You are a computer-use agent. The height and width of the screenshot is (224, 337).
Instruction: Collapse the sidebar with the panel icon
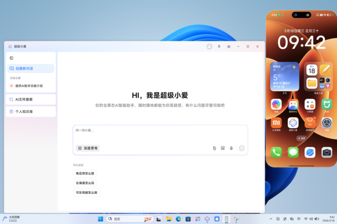coord(11,58)
